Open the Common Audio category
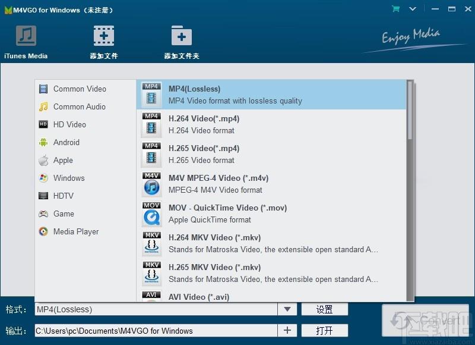Screen dimensions: 475x345 [x=80, y=107]
